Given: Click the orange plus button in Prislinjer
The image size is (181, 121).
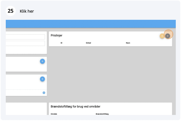Looking at the screenshot, I should coord(162,36).
